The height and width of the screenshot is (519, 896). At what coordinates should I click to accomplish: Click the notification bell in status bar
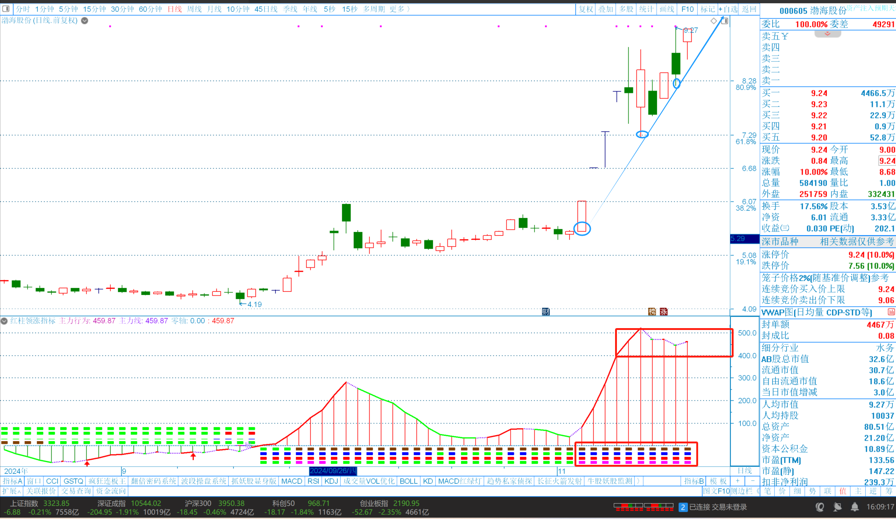pos(854,507)
